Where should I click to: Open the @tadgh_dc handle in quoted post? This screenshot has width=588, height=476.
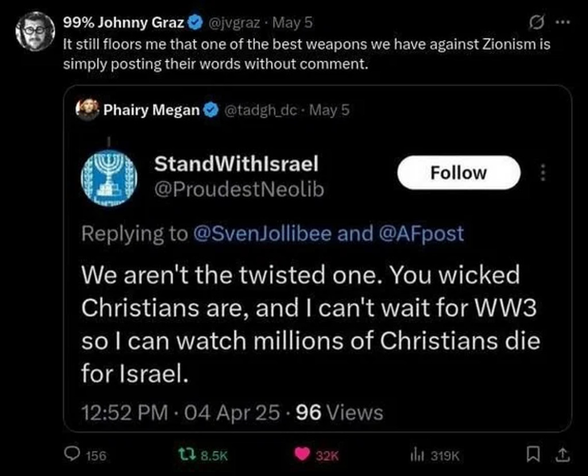(260, 110)
